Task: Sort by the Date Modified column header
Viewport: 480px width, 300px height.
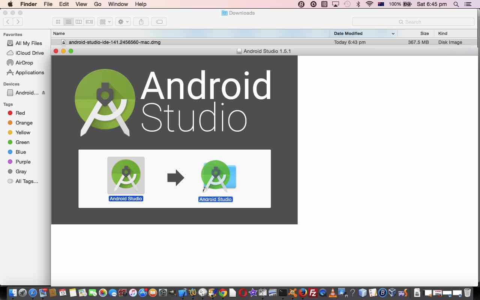Action: [364, 33]
